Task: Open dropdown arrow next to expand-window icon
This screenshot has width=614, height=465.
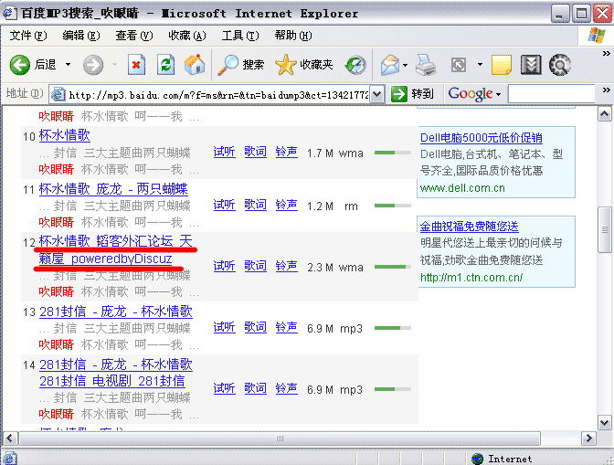Action: (x=480, y=65)
